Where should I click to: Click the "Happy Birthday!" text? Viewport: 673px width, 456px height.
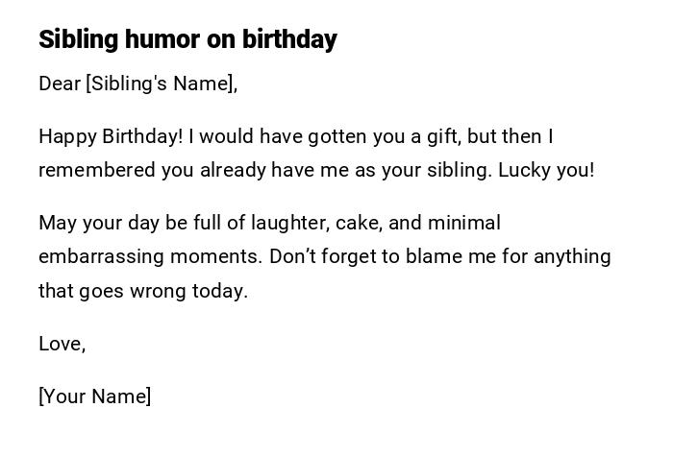pyautogui.click(x=110, y=136)
